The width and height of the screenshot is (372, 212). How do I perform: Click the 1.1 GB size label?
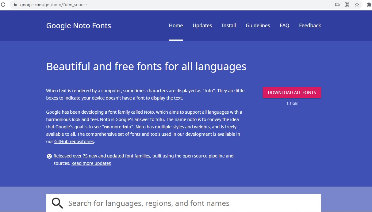[292, 104]
